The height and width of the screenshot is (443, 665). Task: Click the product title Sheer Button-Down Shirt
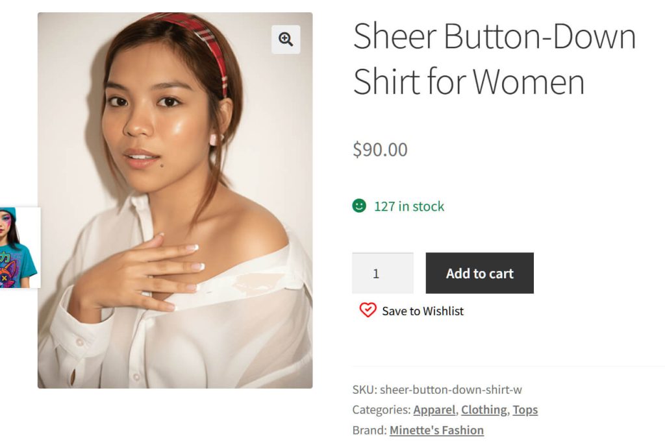point(494,58)
